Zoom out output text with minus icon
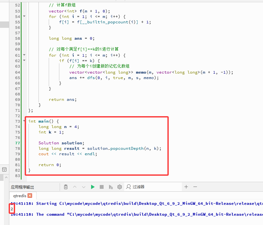 pos(195,187)
